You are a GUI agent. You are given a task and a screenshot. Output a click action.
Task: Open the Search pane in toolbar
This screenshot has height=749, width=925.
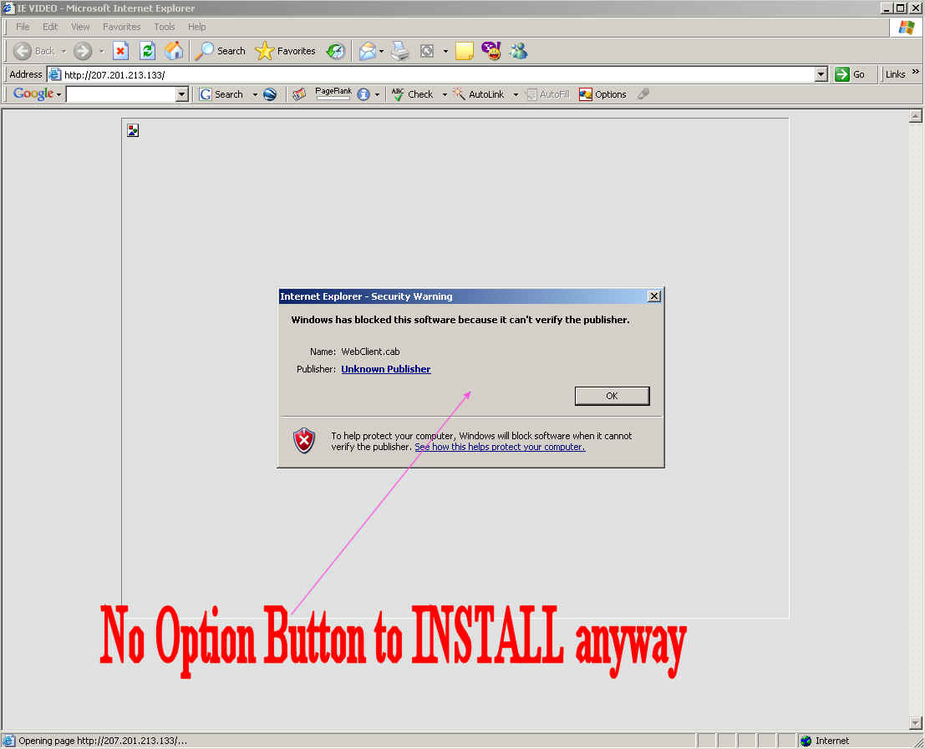point(220,51)
